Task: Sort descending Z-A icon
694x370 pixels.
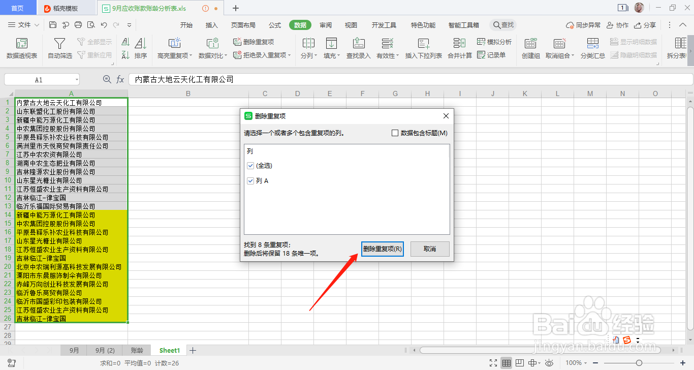Action: 125,55
